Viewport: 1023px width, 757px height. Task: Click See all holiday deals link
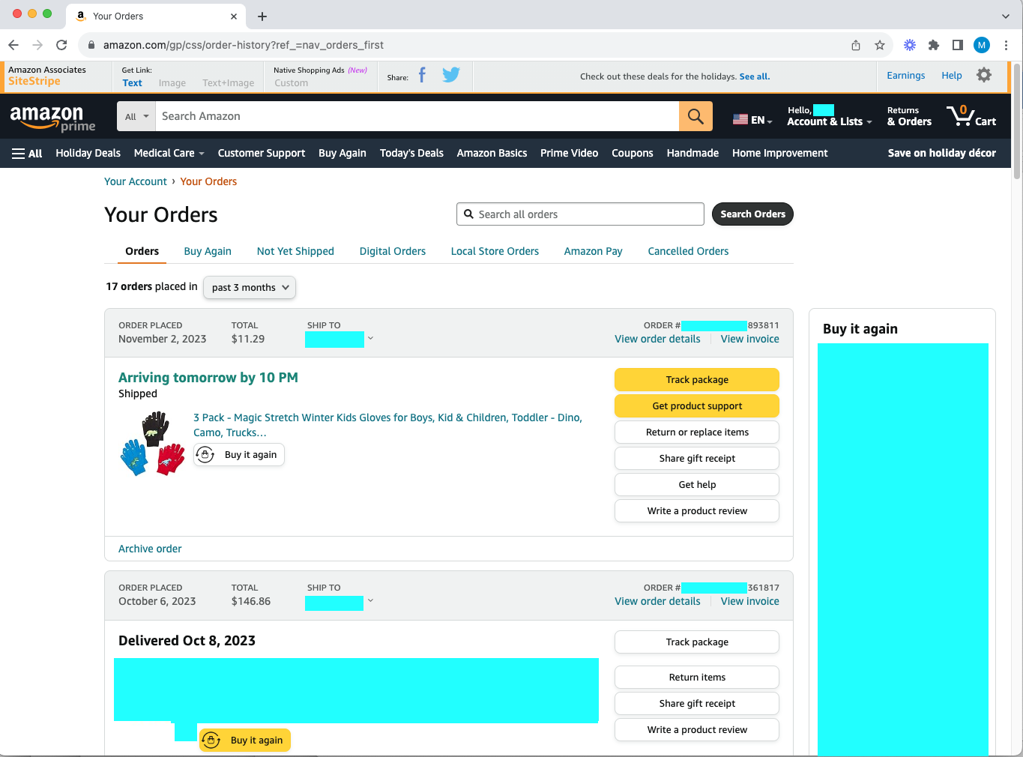(x=754, y=76)
